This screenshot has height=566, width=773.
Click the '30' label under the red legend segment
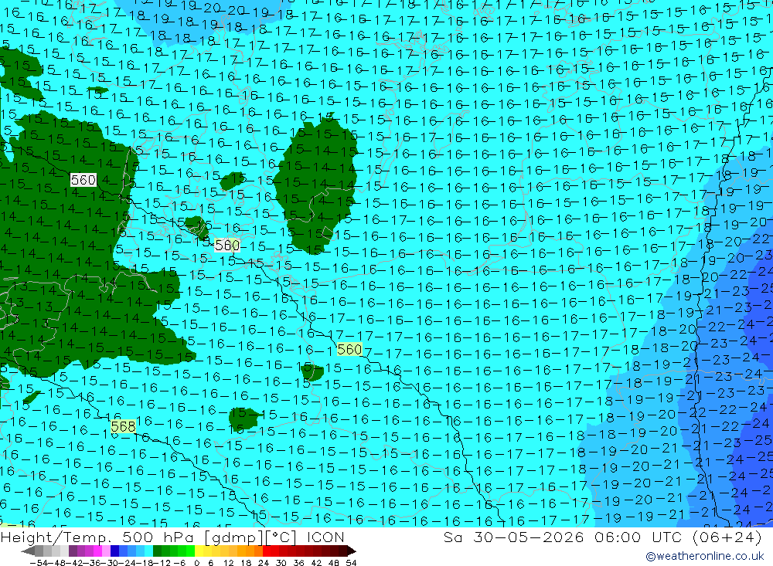pyautogui.click(x=281, y=563)
